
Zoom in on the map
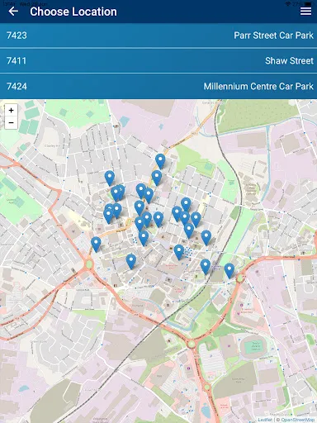(11, 110)
